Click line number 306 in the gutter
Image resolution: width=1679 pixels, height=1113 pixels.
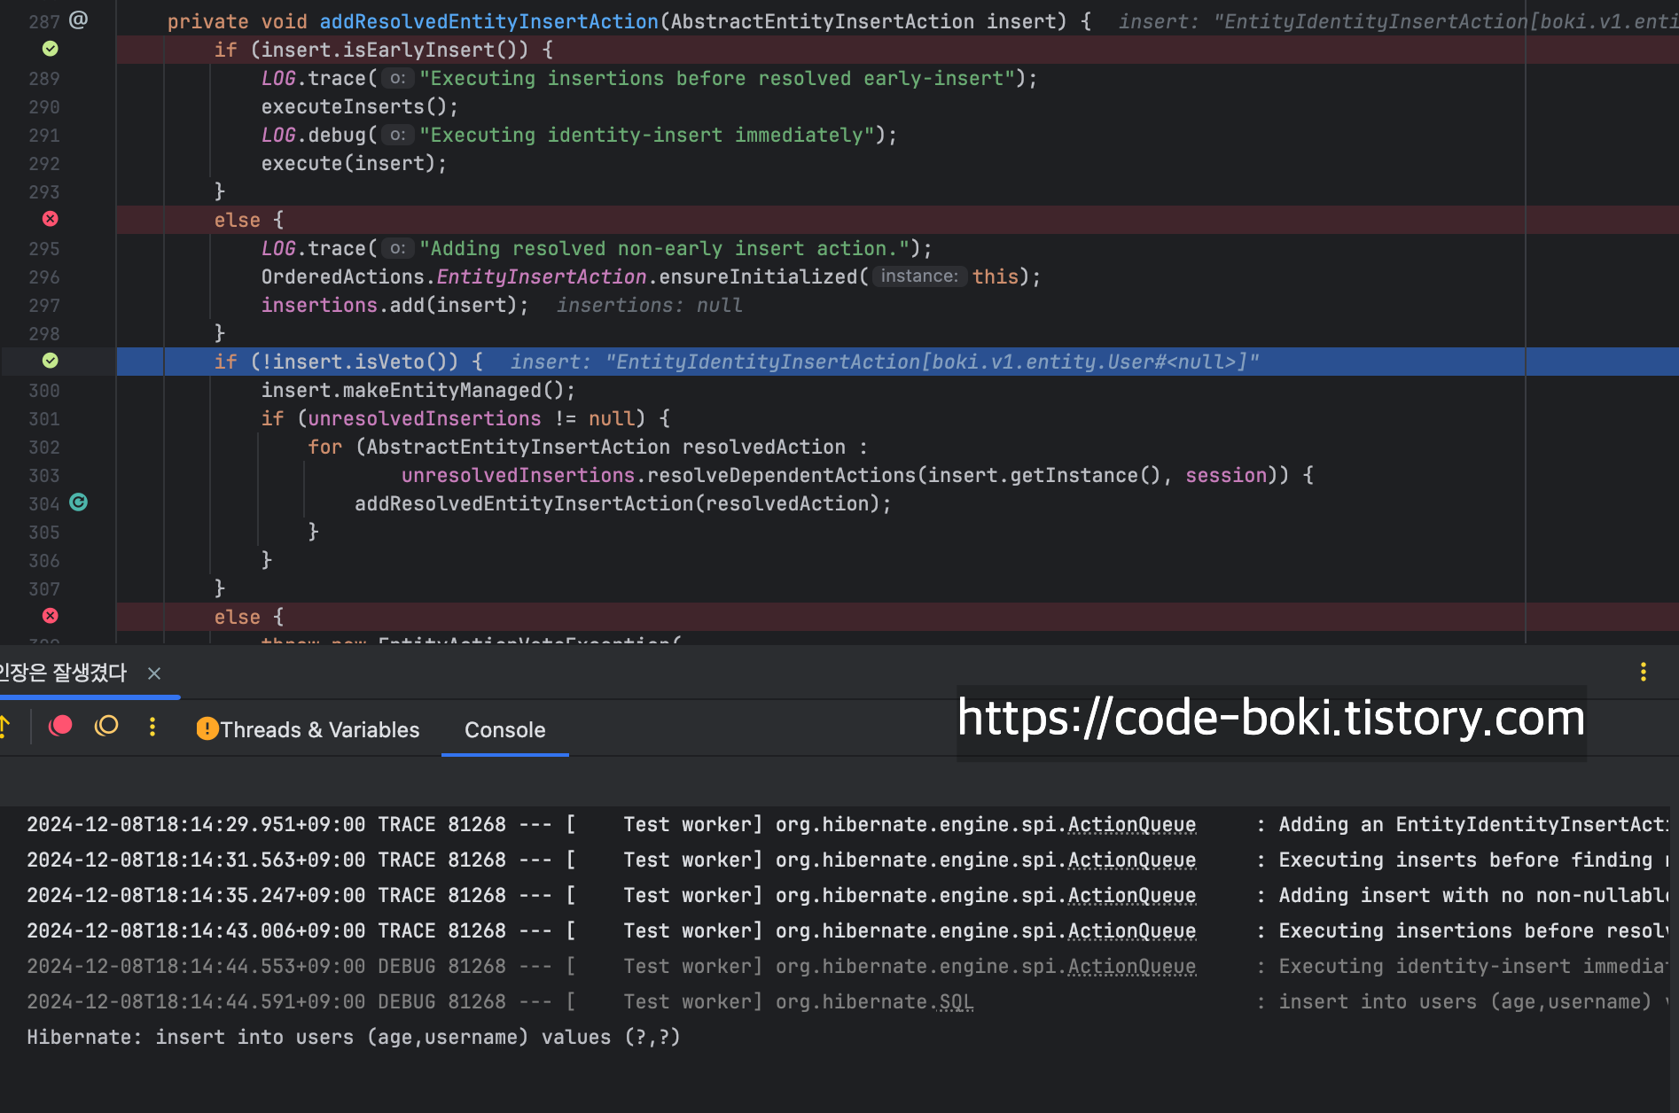[44, 560]
